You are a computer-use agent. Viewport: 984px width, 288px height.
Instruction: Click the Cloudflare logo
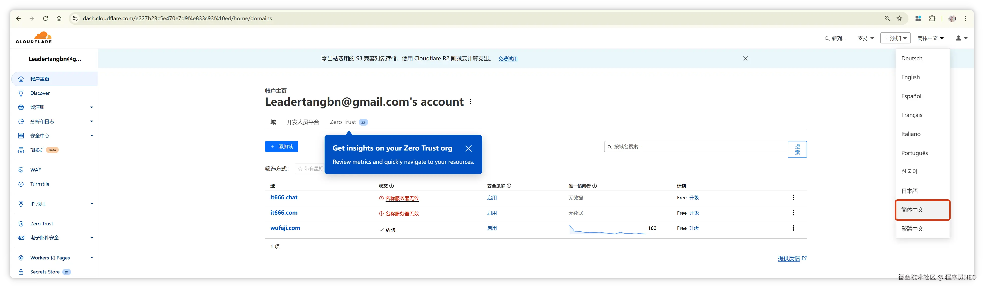[34, 38]
